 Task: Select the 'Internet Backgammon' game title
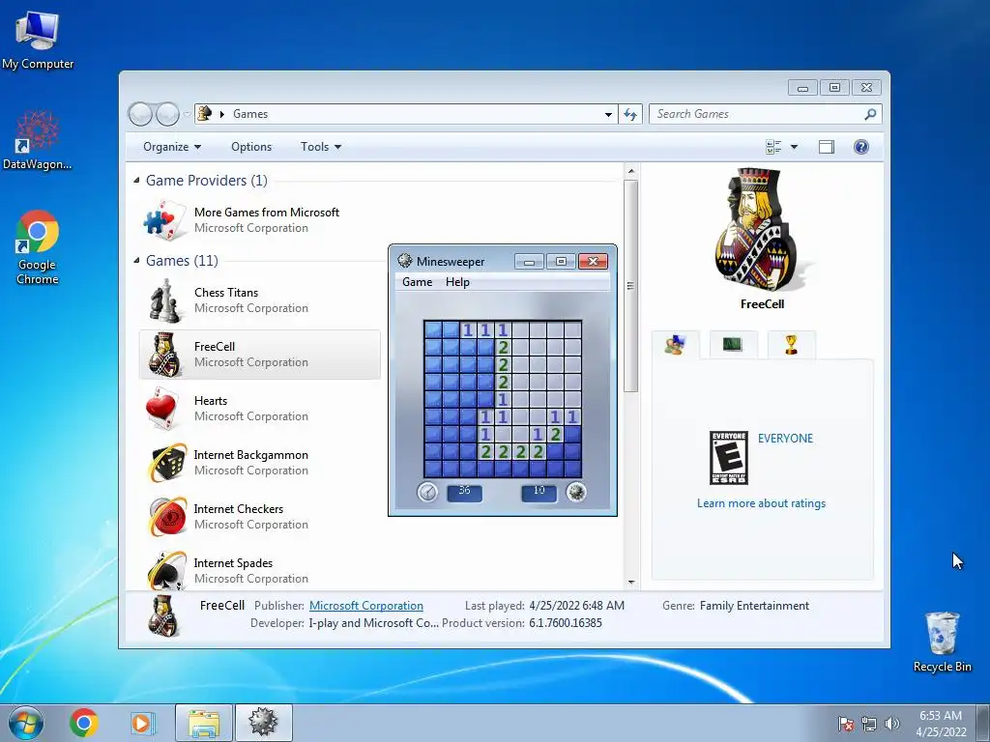pos(251,455)
